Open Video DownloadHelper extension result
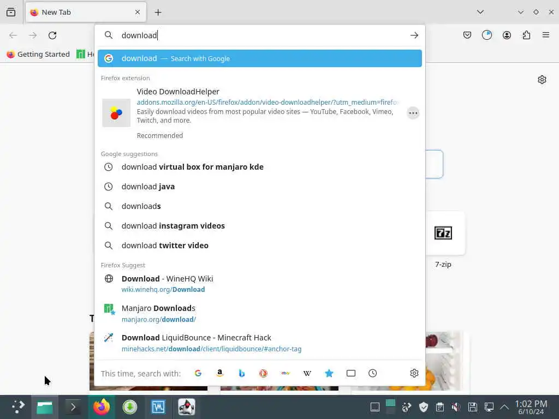The width and height of the screenshot is (559, 419). (249, 112)
